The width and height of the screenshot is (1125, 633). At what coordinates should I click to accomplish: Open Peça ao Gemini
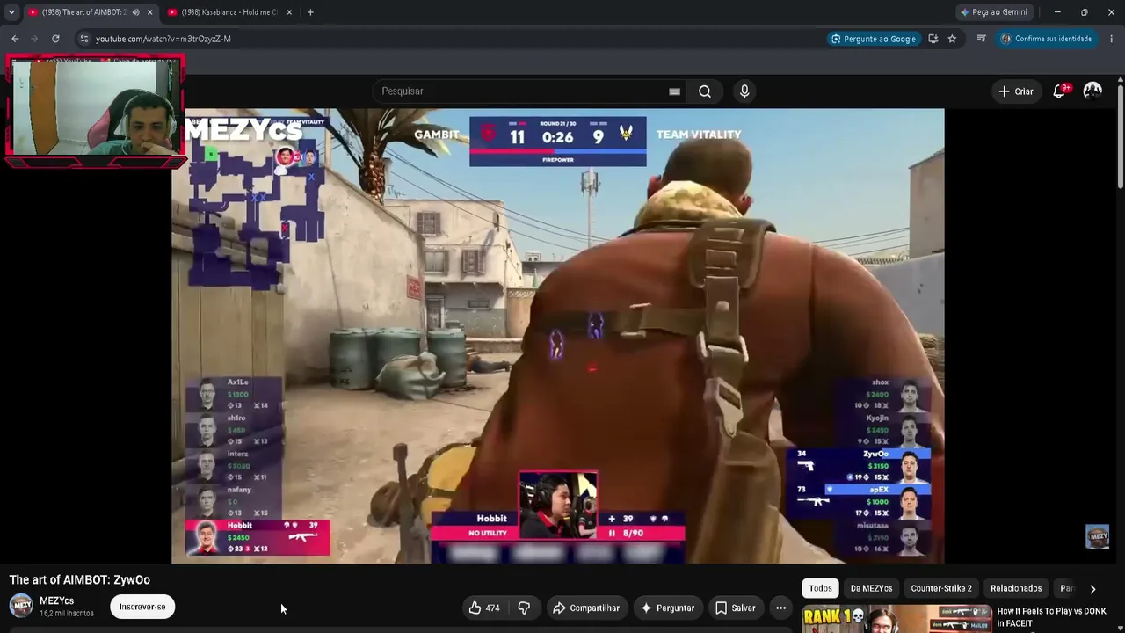click(x=993, y=12)
